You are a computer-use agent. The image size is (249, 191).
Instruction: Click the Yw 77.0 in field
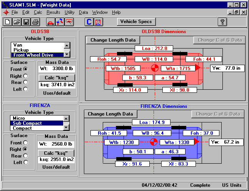[x=227, y=68]
